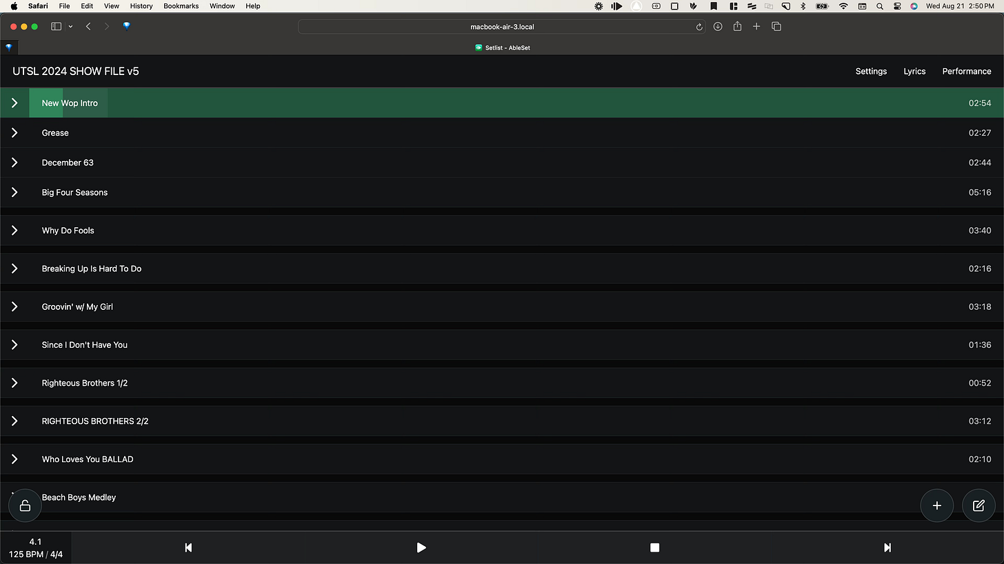Image resolution: width=1004 pixels, height=564 pixels.
Task: Select Breaking Up Is Hard To Do
Action: (92, 269)
